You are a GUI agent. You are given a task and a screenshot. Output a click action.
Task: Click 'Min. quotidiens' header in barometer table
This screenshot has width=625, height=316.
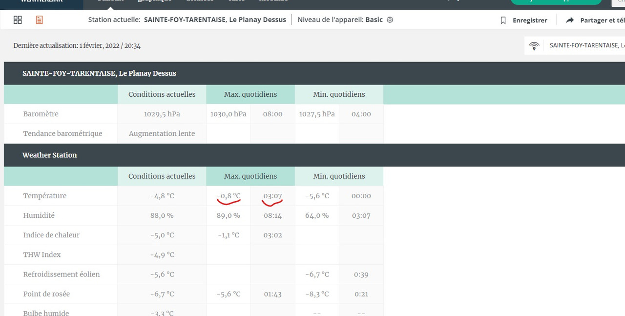(x=339, y=94)
